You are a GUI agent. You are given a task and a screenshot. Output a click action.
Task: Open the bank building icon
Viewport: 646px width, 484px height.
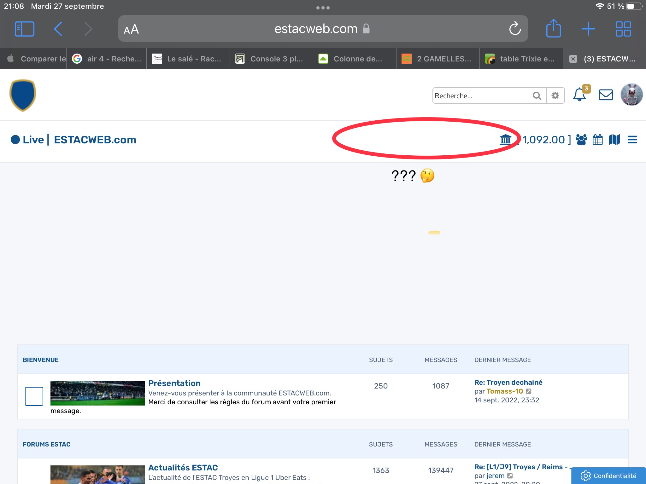point(506,139)
